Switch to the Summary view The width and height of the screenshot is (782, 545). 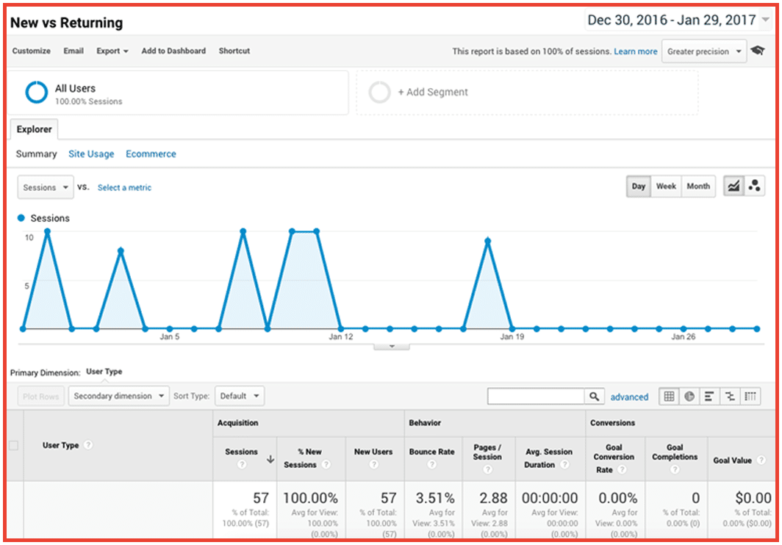pos(37,154)
